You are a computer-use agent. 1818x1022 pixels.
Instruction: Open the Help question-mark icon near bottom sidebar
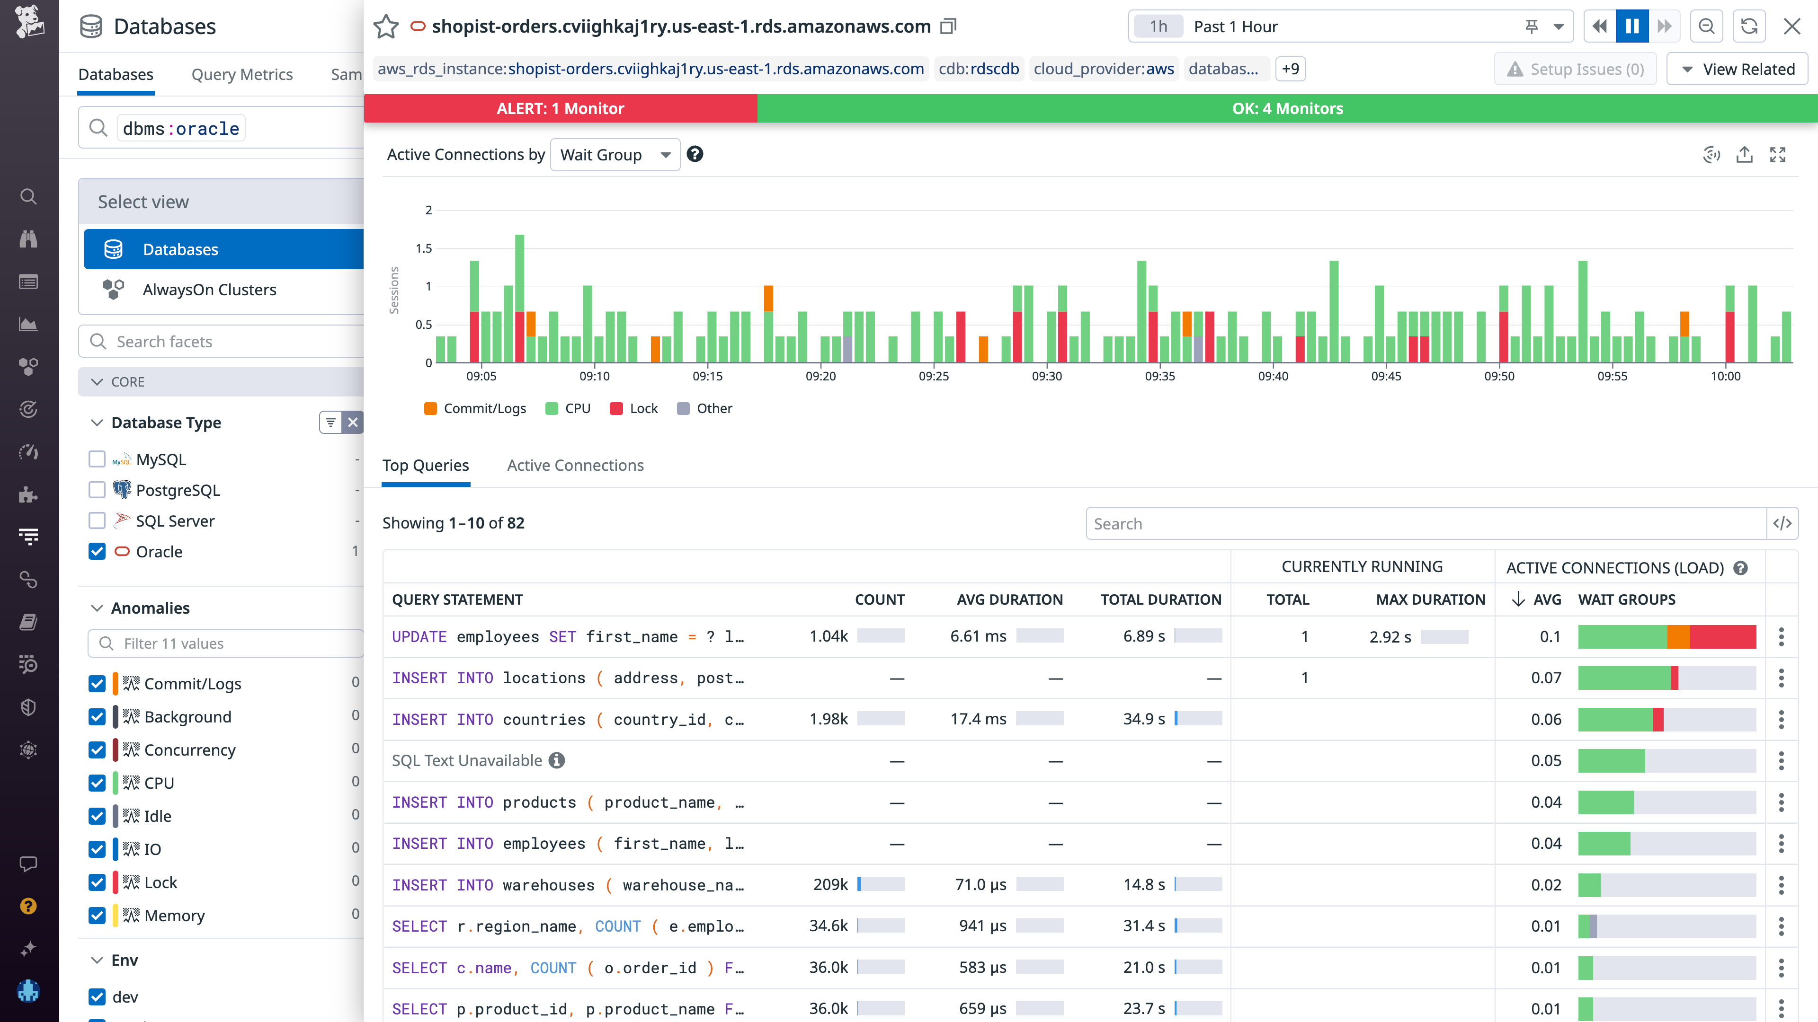28,907
